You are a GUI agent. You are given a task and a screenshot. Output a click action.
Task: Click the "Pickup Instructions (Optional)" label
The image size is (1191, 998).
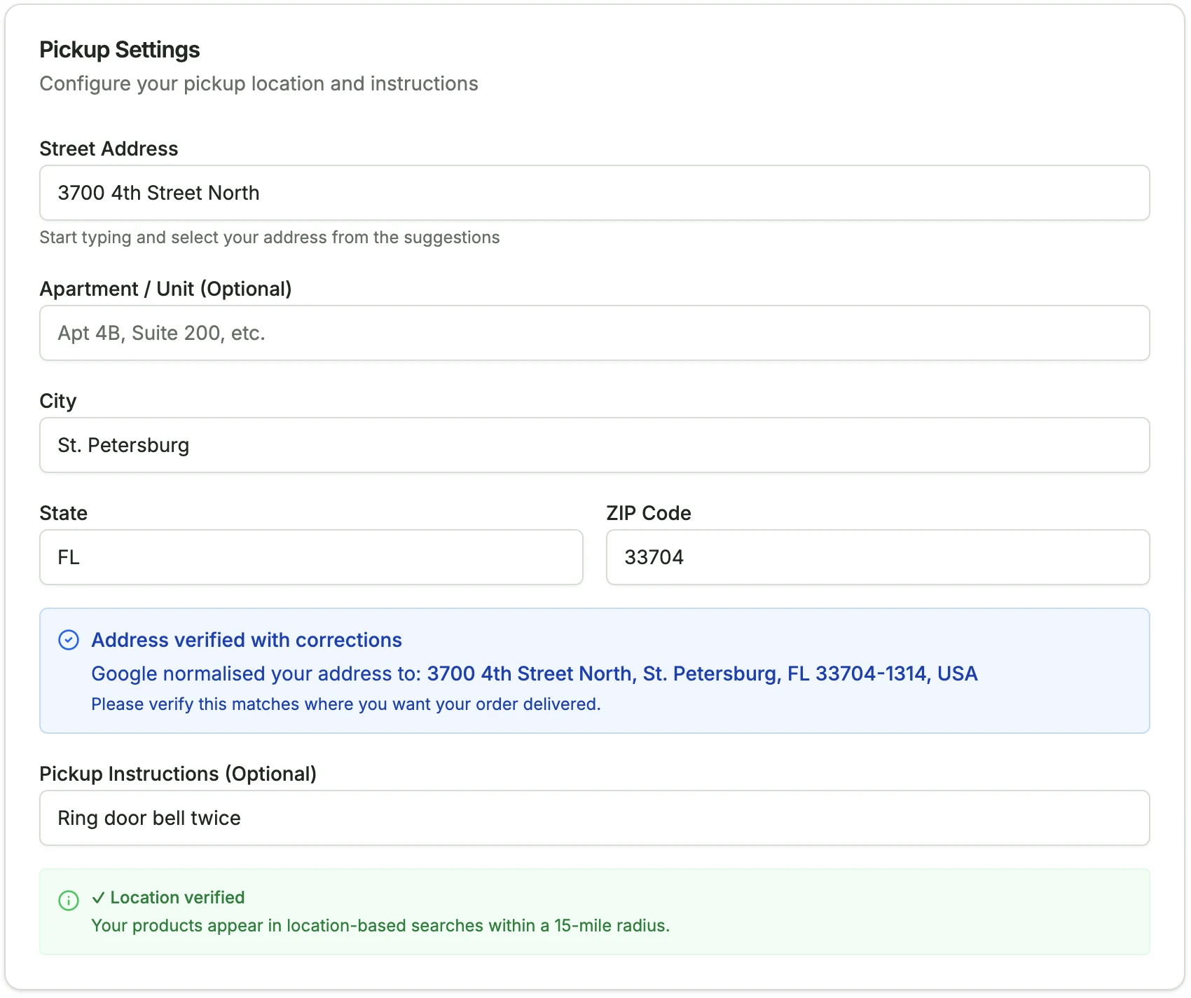point(178,774)
